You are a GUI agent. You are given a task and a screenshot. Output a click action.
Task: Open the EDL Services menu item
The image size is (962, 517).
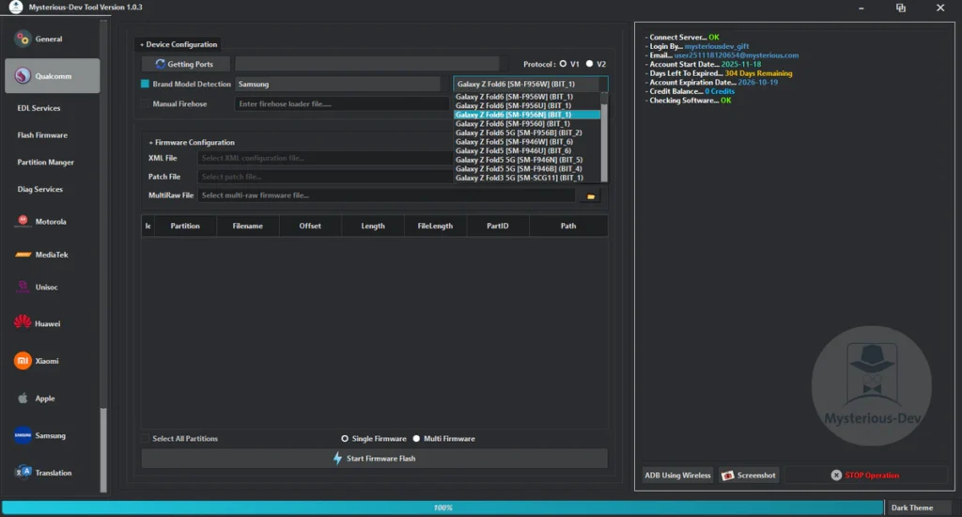pyautogui.click(x=39, y=108)
